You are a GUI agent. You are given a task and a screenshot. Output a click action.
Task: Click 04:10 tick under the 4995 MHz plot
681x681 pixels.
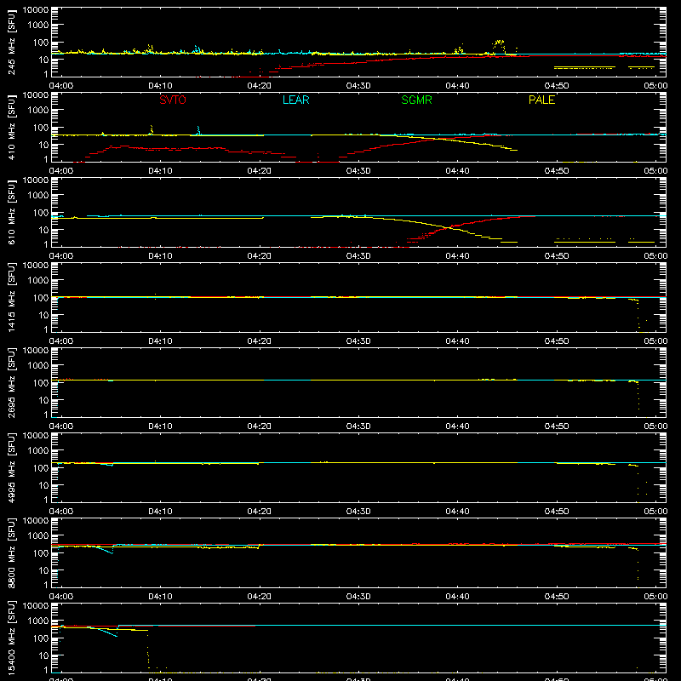click(160, 512)
